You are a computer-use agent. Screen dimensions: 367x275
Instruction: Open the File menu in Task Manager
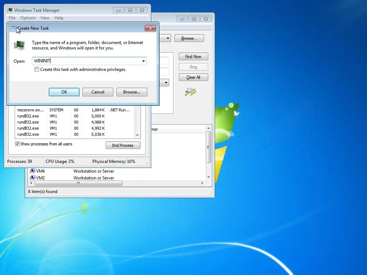click(12, 18)
